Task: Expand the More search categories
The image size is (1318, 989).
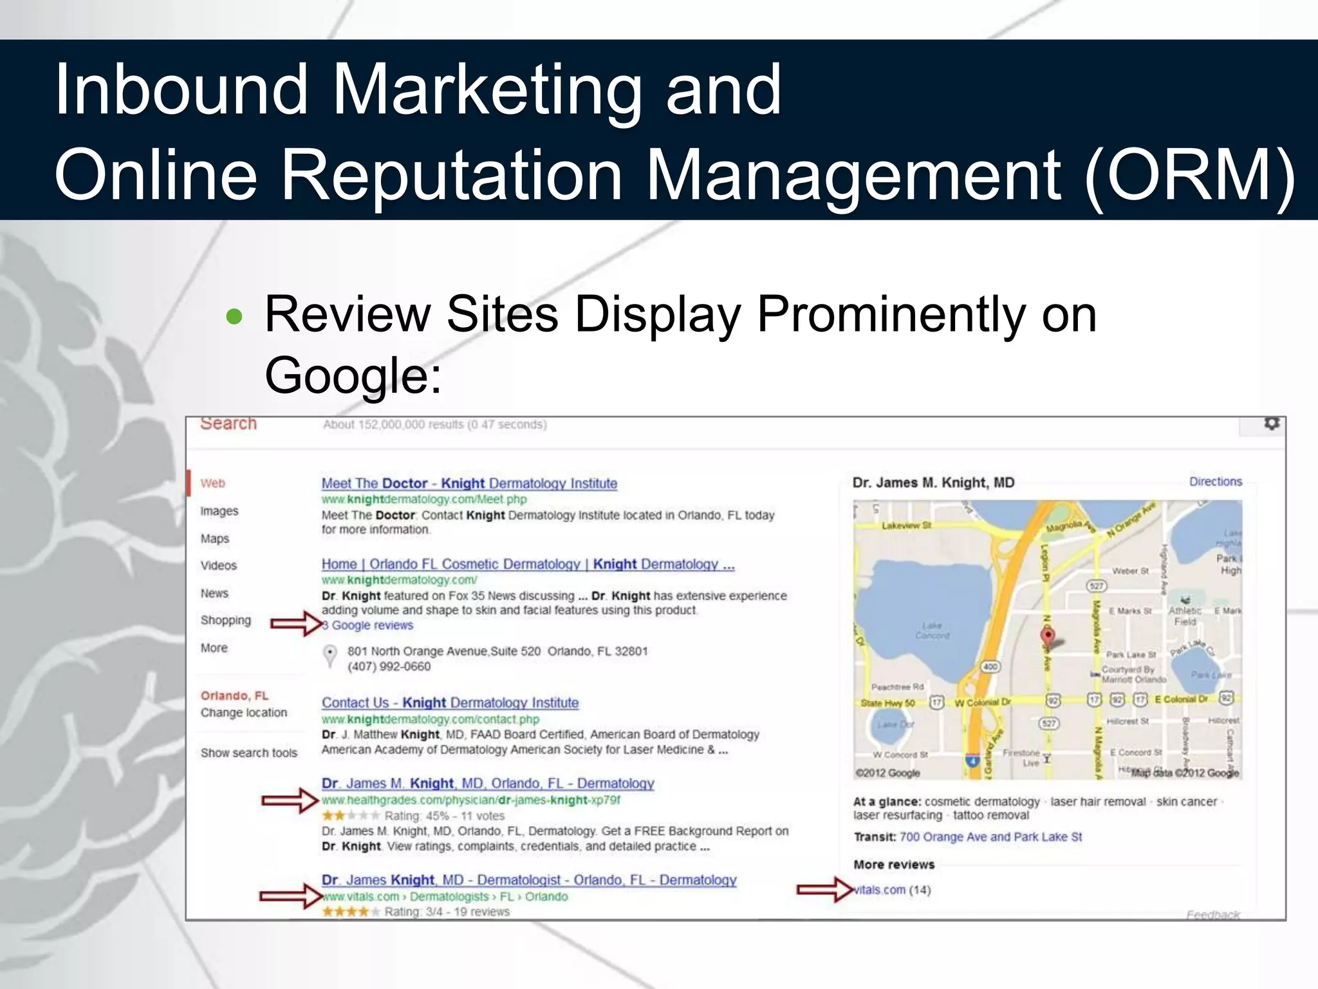Action: click(x=214, y=648)
